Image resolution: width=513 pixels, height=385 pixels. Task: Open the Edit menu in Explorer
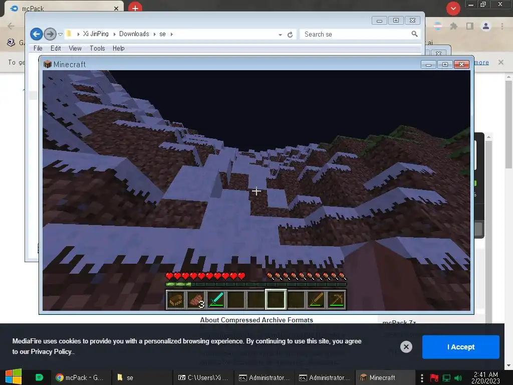(x=56, y=48)
